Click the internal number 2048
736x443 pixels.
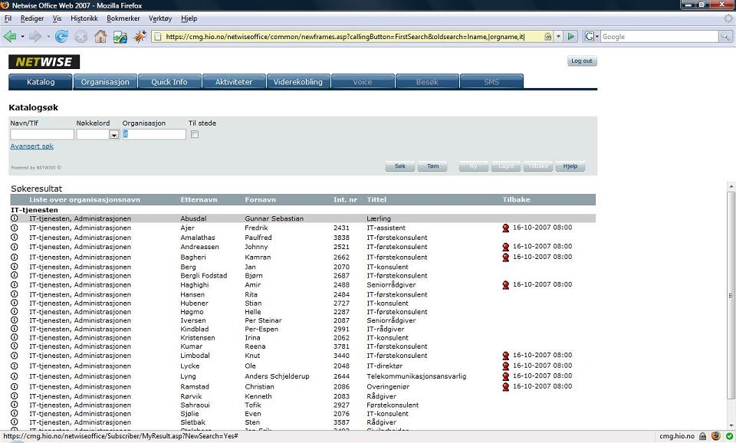click(x=341, y=366)
